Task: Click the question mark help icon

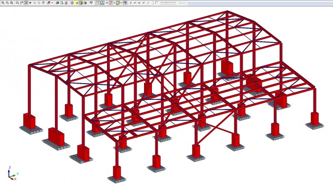Action: coord(43,3)
